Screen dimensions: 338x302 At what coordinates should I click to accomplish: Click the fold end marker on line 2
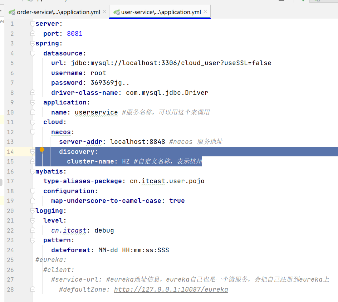click(33, 33)
